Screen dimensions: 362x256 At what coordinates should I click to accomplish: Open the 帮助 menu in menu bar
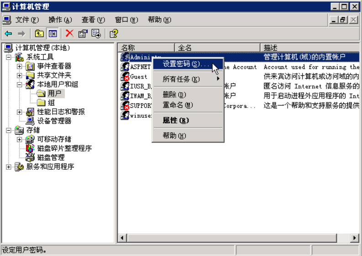tap(159, 20)
